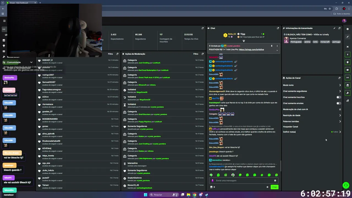Open a new browser tab

(40, 3)
